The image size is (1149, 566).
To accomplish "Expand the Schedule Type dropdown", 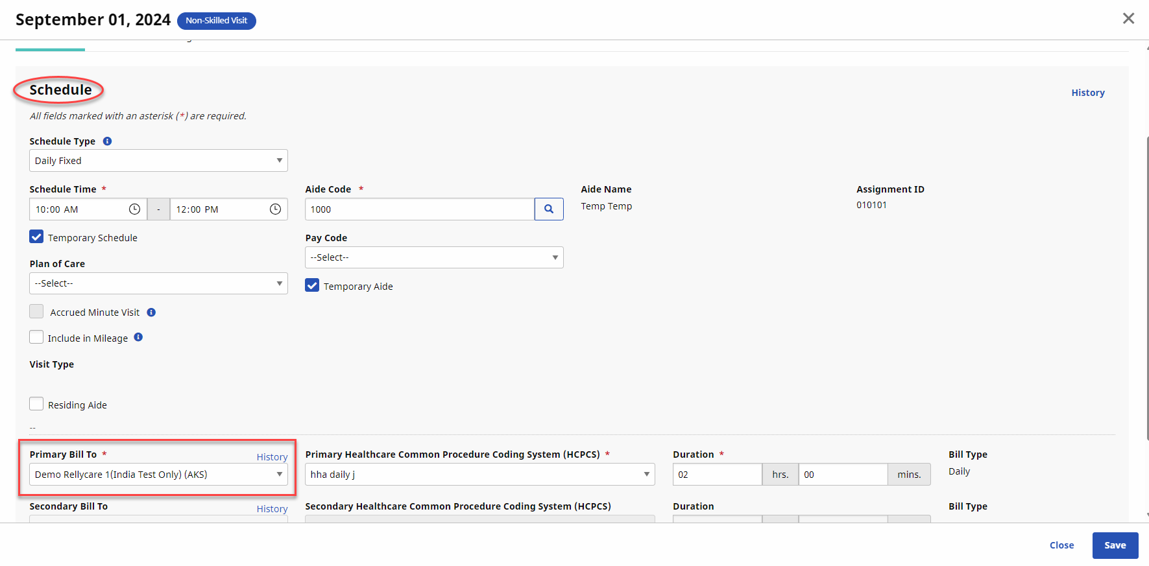I will click(x=158, y=161).
